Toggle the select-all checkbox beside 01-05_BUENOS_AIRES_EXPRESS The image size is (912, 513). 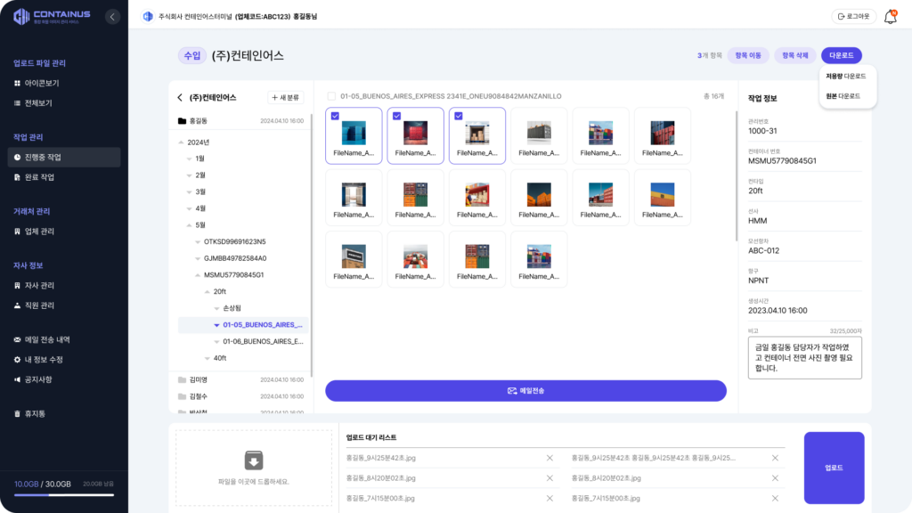[332, 96]
